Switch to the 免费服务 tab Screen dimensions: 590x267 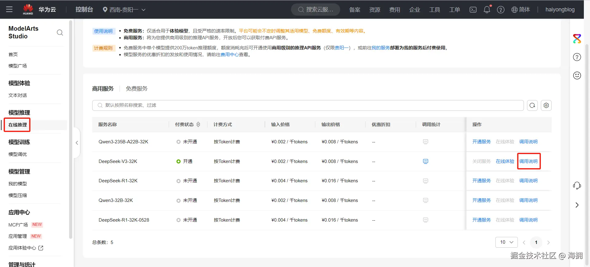point(137,89)
